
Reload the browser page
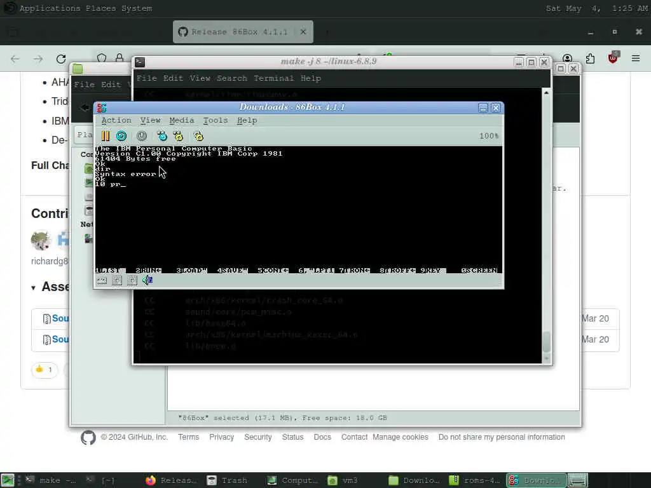pos(61,59)
